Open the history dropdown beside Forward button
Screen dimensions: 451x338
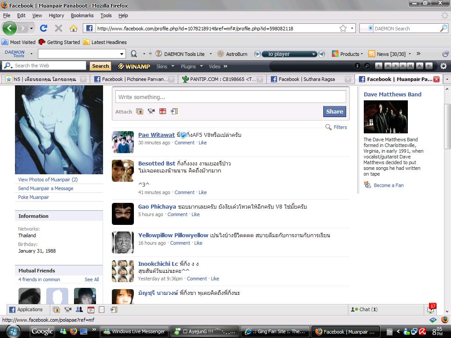click(x=31, y=28)
